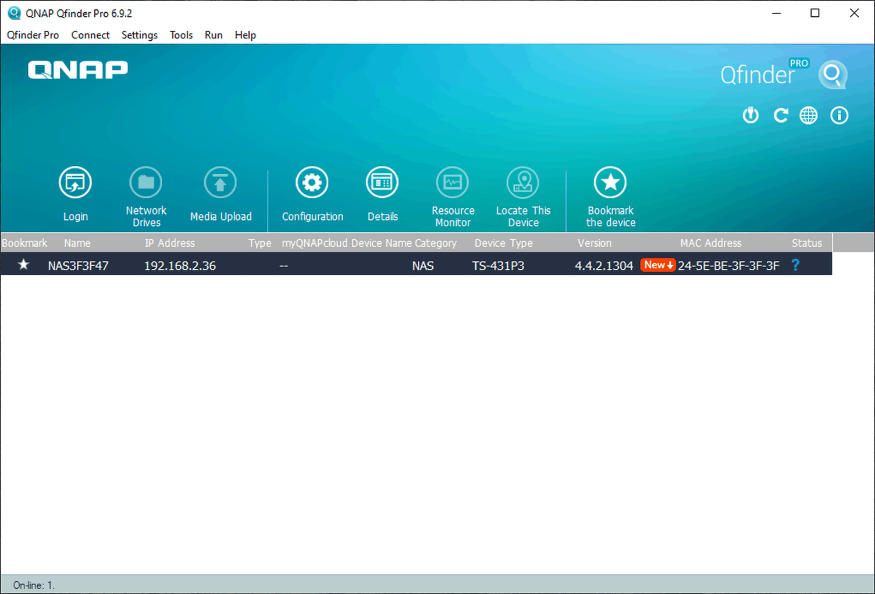Viewport: 875px width, 594px height.
Task: Open the Help menu
Action: [x=245, y=35]
